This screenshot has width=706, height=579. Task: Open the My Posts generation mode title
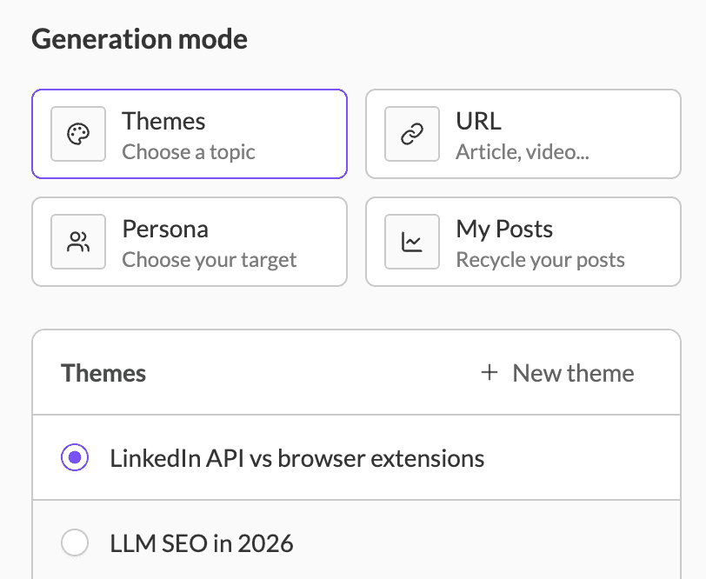tap(504, 230)
